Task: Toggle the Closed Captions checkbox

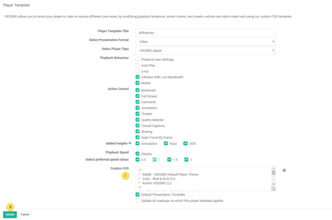Action: (x=138, y=126)
